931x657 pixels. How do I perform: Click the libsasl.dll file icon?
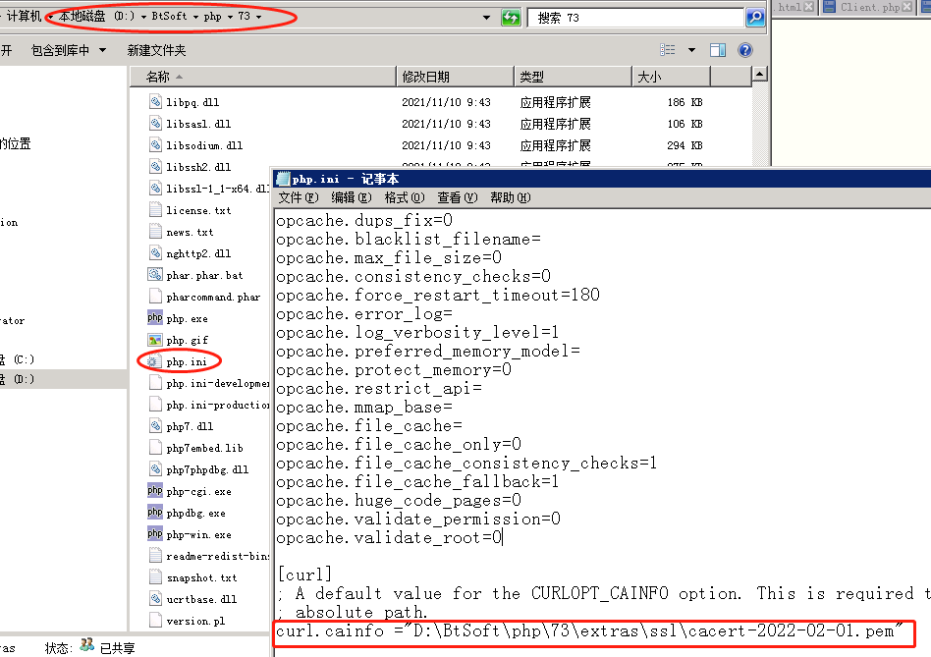click(155, 124)
